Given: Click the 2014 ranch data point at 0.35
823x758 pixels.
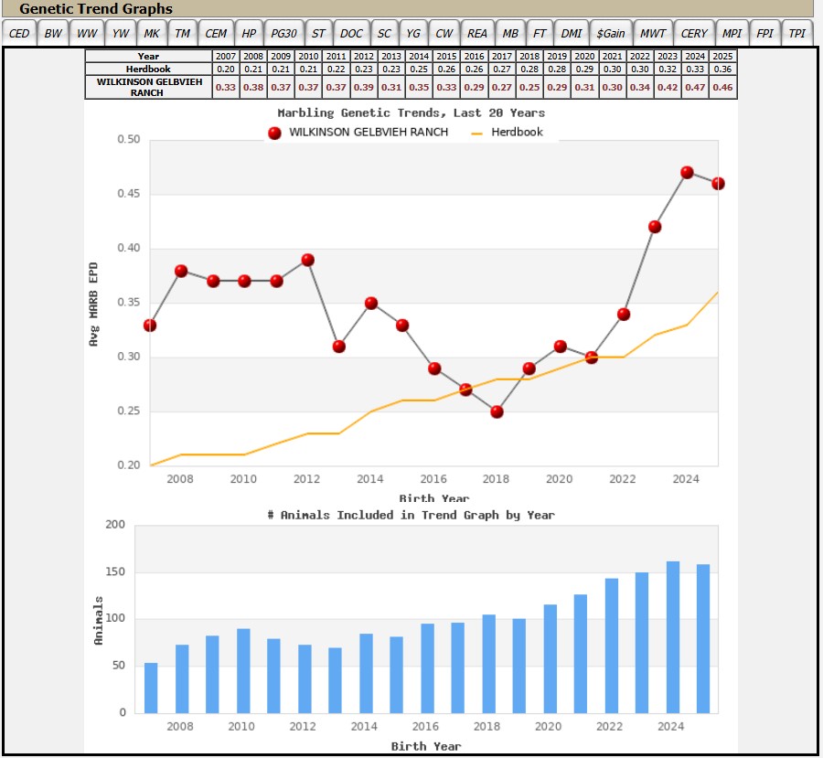Looking at the screenshot, I should (371, 304).
